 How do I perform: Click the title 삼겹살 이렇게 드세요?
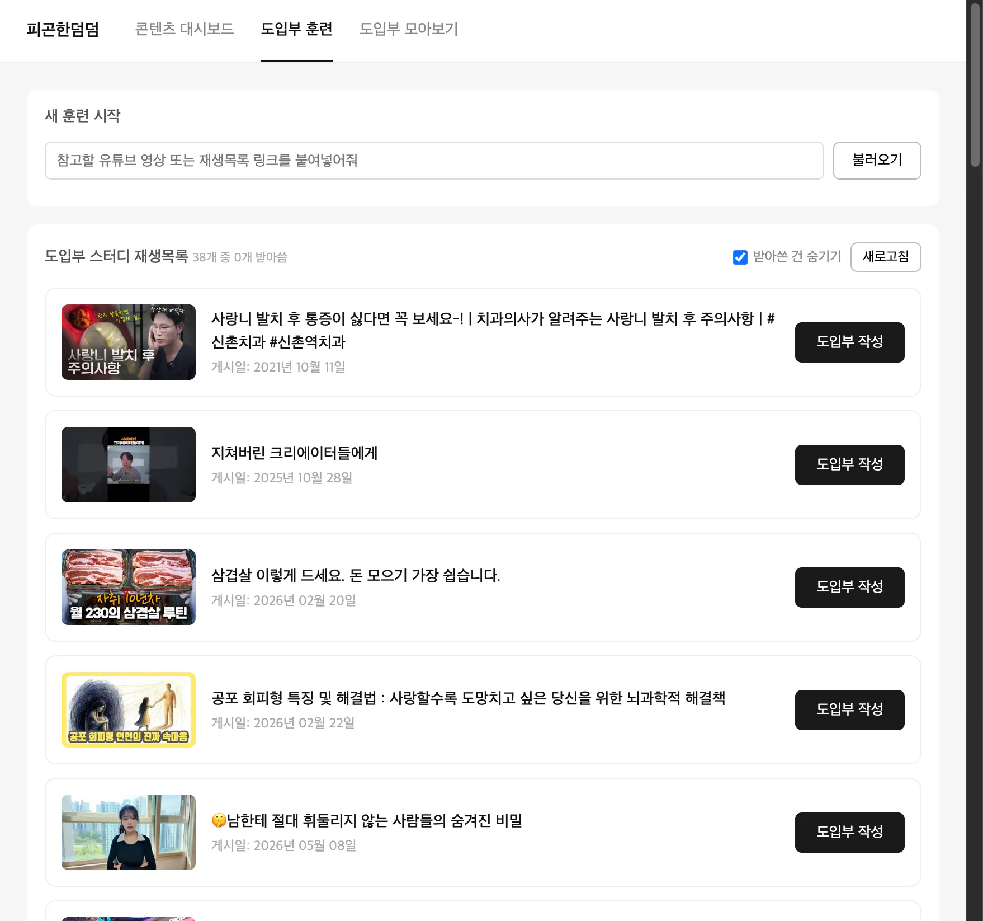(x=356, y=575)
